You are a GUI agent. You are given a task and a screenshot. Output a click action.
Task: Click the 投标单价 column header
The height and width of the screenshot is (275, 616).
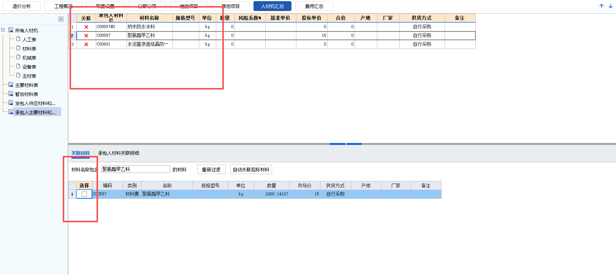[x=312, y=18]
